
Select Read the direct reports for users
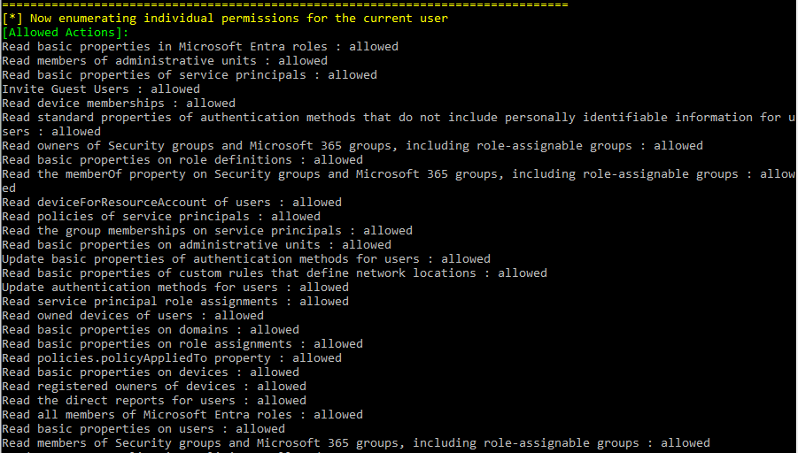(x=154, y=401)
